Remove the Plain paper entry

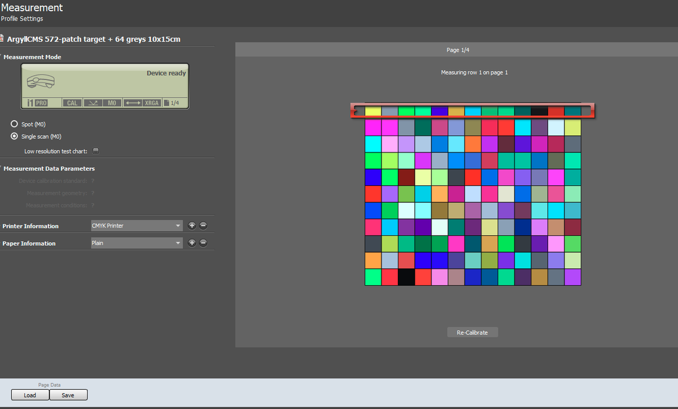point(203,243)
